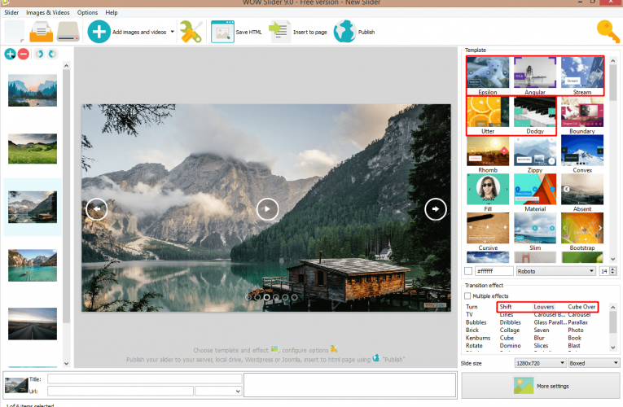Select the green meadow slide thumbnail
623x407 pixels.
[x=33, y=149]
